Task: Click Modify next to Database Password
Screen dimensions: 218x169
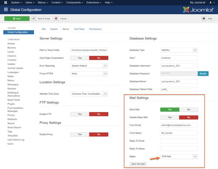Action: pyautogui.click(x=203, y=74)
